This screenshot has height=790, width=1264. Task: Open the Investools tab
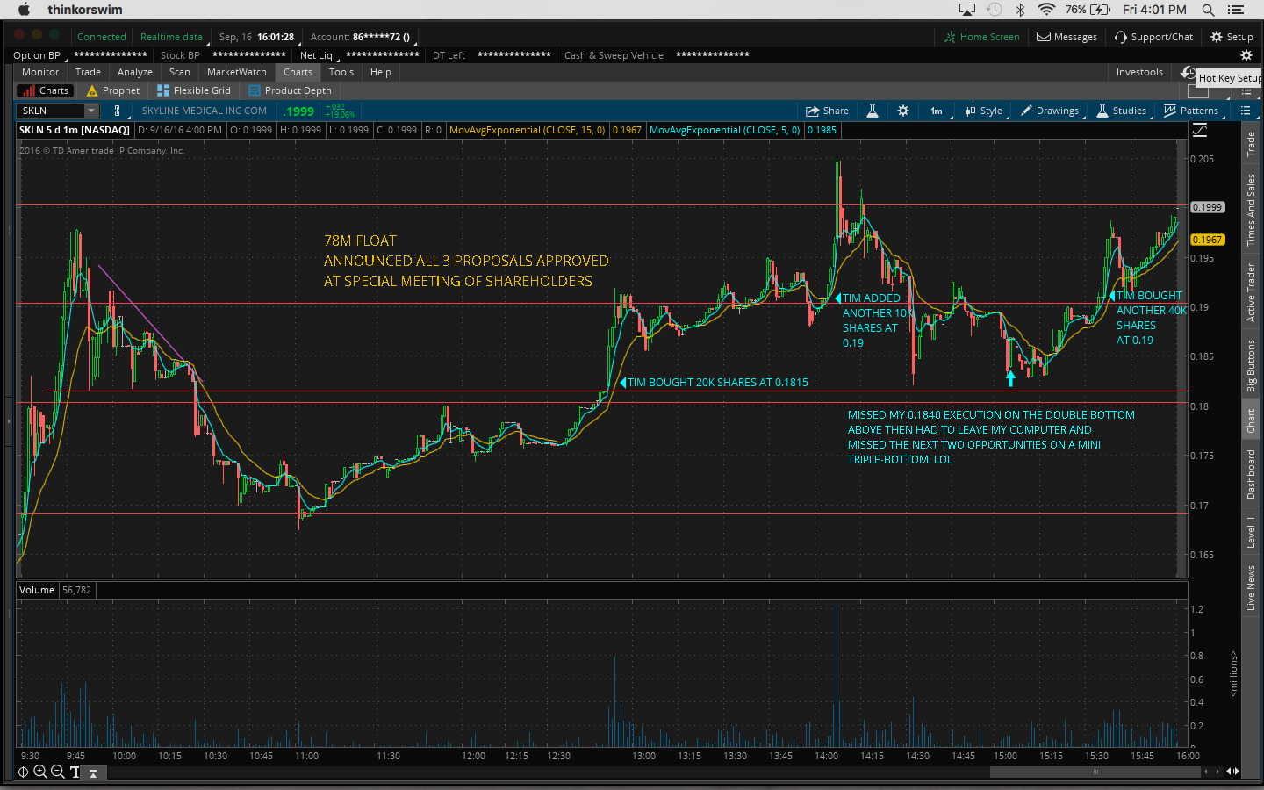pos(1139,72)
